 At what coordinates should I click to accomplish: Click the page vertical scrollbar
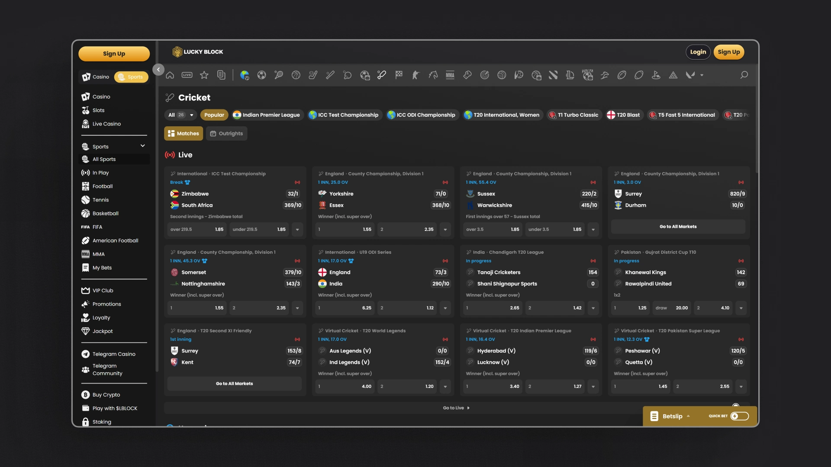click(x=757, y=119)
